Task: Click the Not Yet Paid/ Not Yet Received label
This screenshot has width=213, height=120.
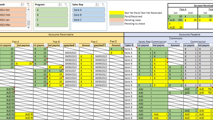Action: [x=143, y=13]
